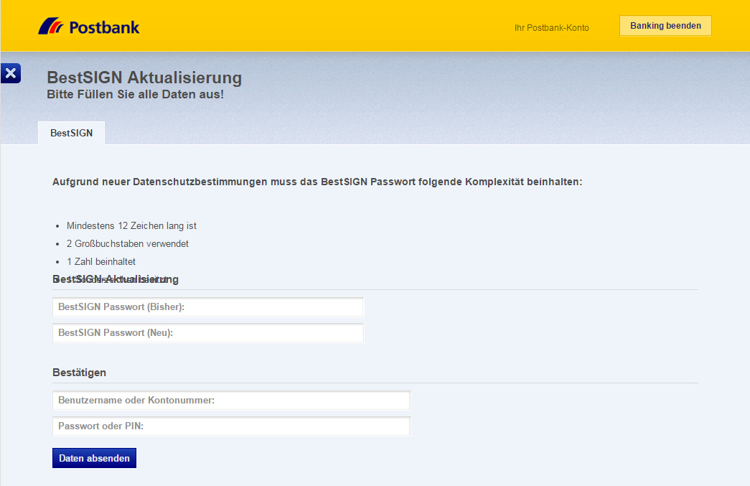Open the Ihr Postbank-Konto link
Viewport: 750px width, 486px height.
[x=551, y=28]
